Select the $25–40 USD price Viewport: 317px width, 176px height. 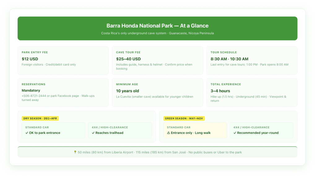tap(128, 59)
